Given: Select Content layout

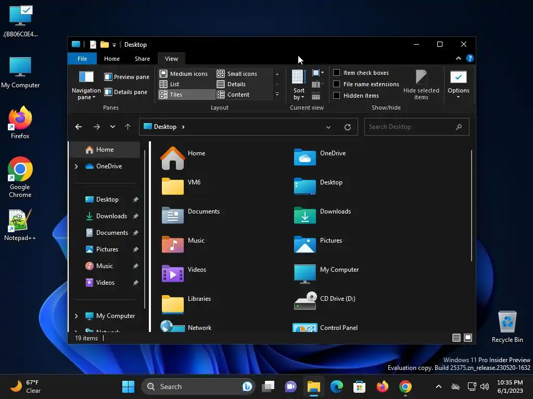Looking at the screenshot, I should click(x=233, y=95).
